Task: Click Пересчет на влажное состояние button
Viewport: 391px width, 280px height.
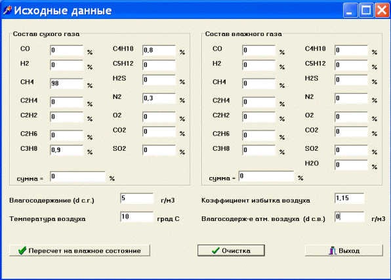Action: pos(79,250)
